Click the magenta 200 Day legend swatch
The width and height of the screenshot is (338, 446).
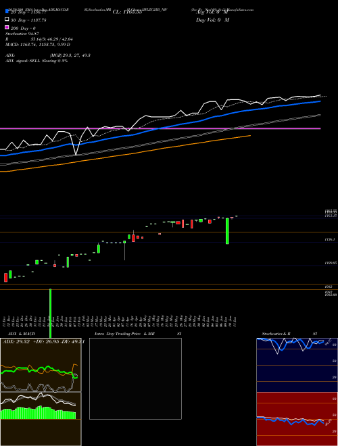click(x=7, y=27)
